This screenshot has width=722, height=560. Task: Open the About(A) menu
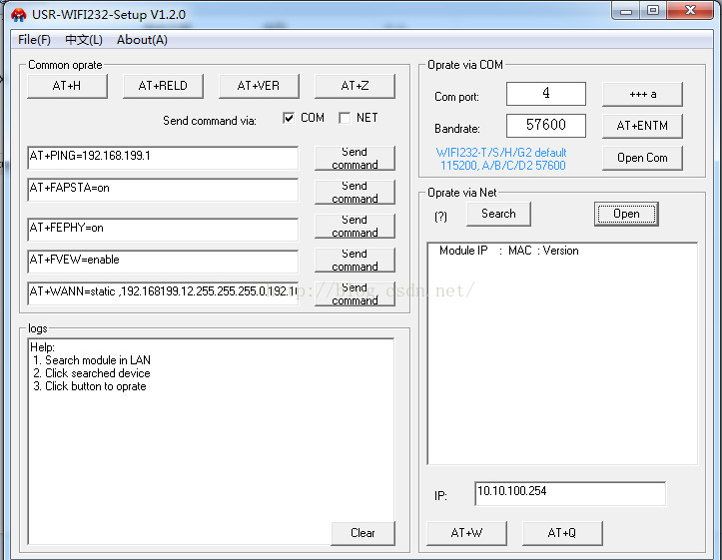pos(142,40)
